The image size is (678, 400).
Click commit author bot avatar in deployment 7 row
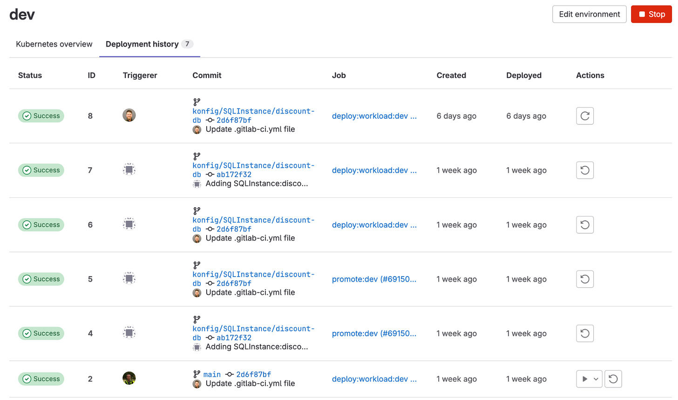(x=197, y=184)
